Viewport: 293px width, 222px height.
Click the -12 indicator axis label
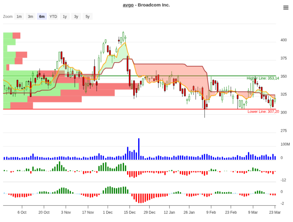tap(283, 180)
